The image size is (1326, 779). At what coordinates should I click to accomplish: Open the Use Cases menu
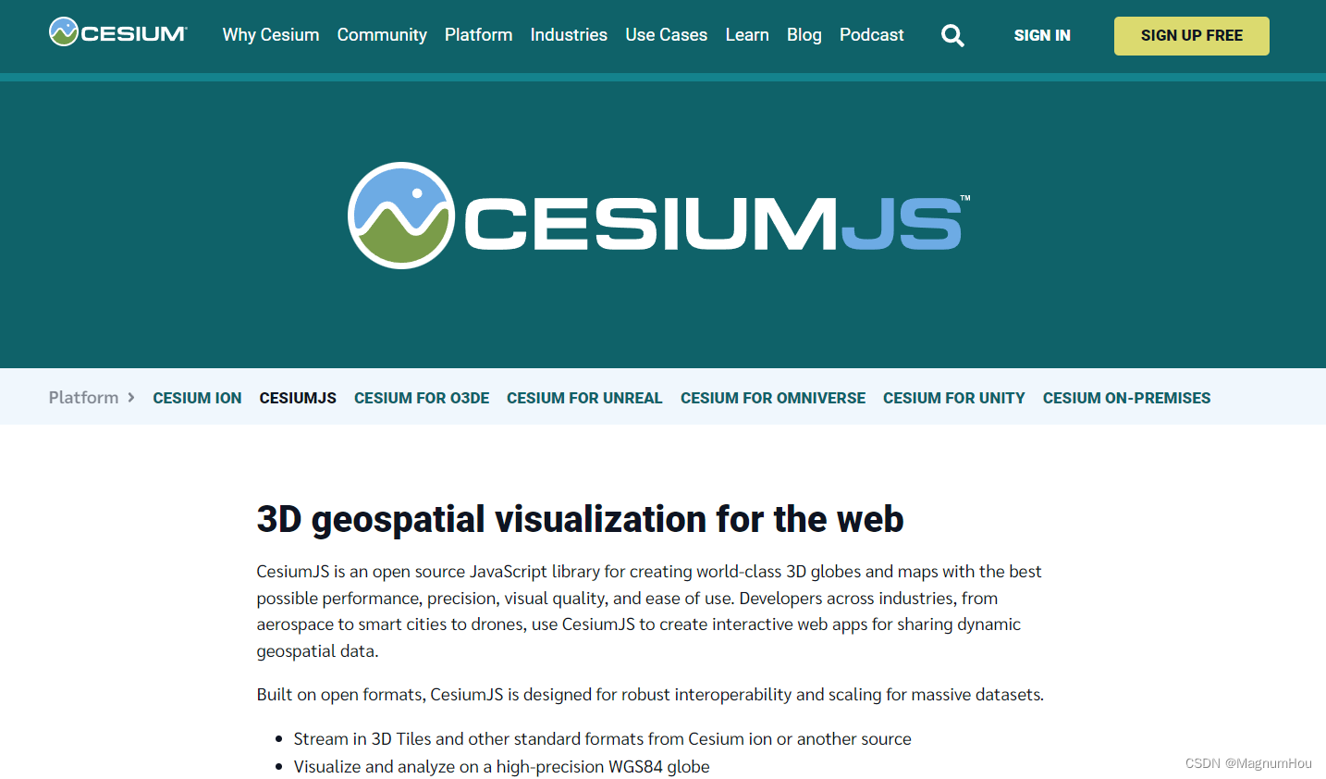666,35
